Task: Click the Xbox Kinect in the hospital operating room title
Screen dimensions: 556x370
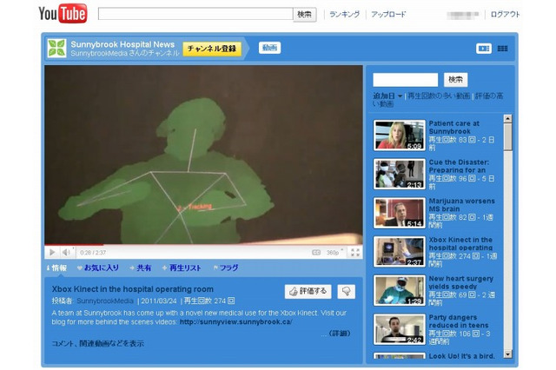Action: 133,289
